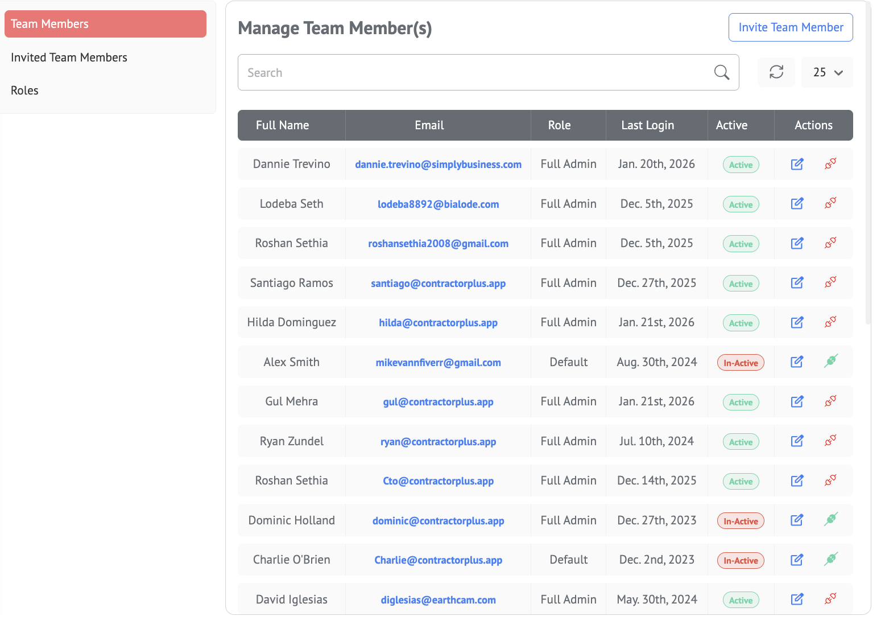Click the magnifying glass search icon
This screenshot has width=885, height=624.
pyautogui.click(x=721, y=72)
